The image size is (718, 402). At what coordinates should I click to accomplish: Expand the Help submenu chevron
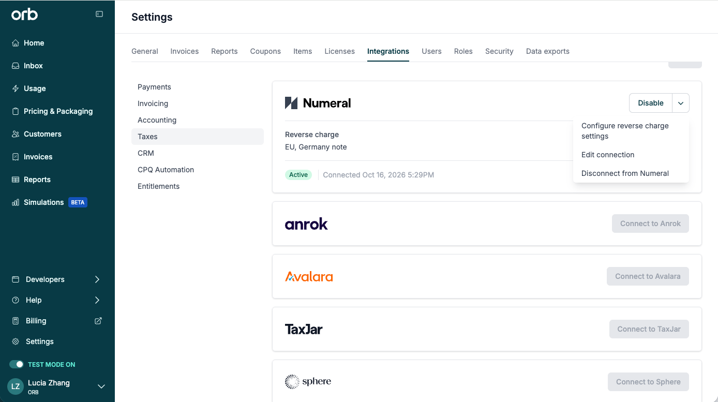click(x=97, y=300)
